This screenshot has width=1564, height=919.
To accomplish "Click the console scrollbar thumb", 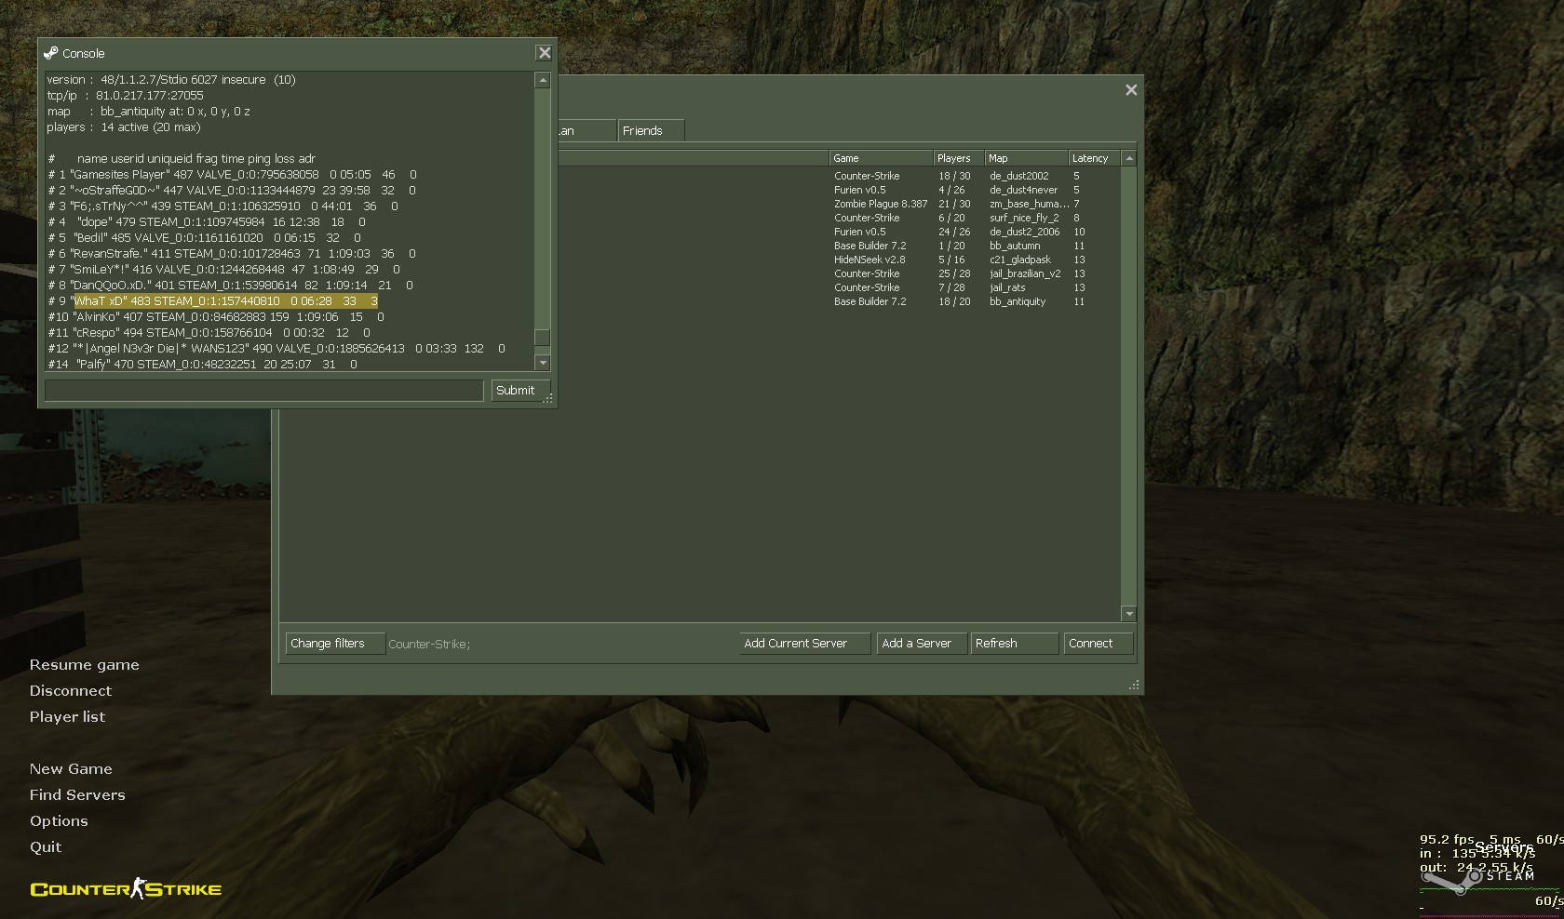I will click(543, 338).
